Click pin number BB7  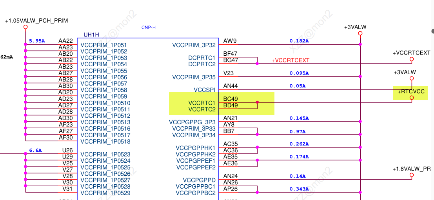[229, 131]
